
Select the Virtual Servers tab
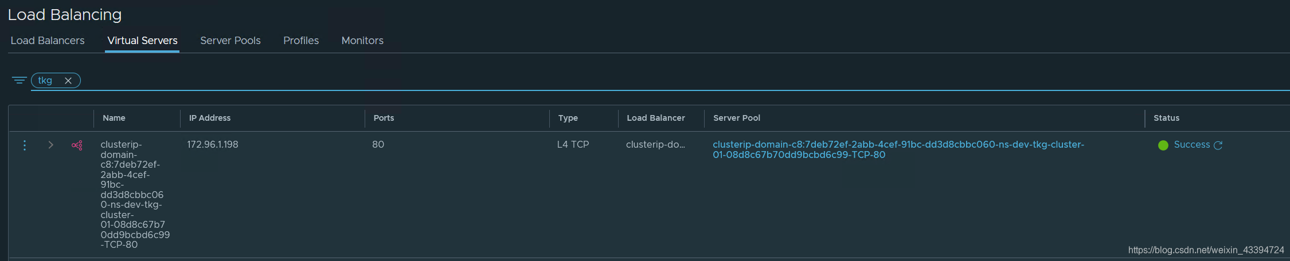142,41
